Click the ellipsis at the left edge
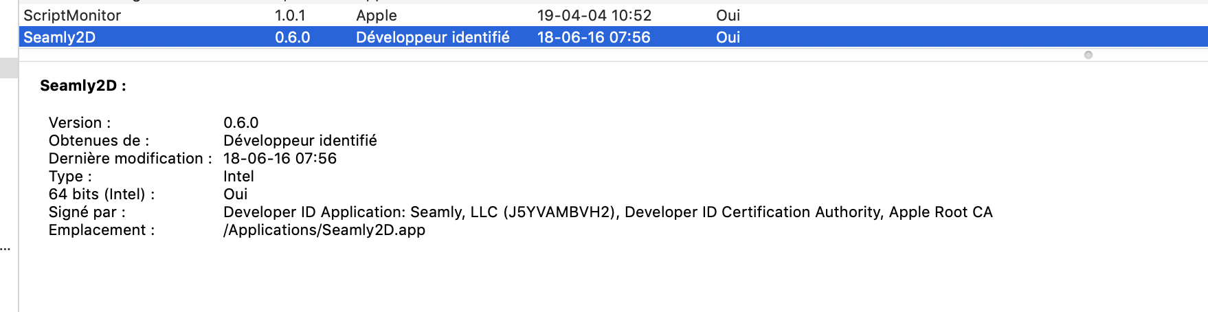 (5, 249)
